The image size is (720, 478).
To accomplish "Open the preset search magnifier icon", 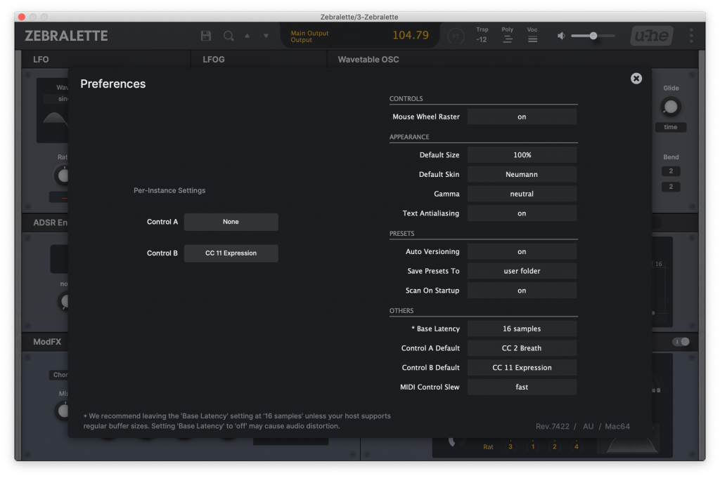I will click(x=229, y=36).
